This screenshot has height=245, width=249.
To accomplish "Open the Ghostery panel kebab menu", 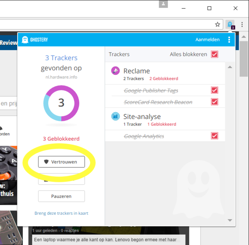I will click(229, 39).
